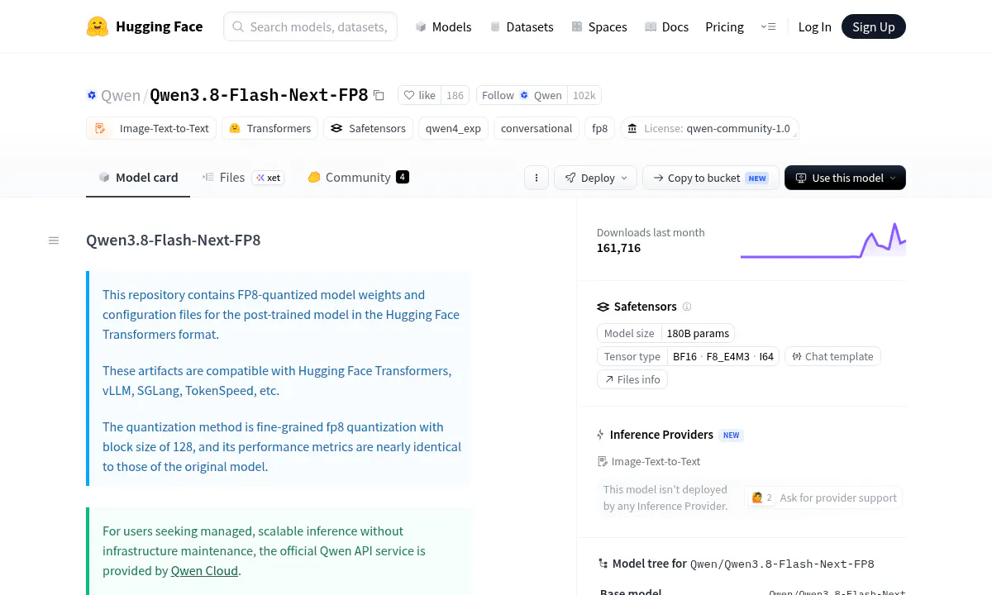The width and height of the screenshot is (992, 595).
Task: Focus the search models and datasets field
Action: [x=310, y=26]
